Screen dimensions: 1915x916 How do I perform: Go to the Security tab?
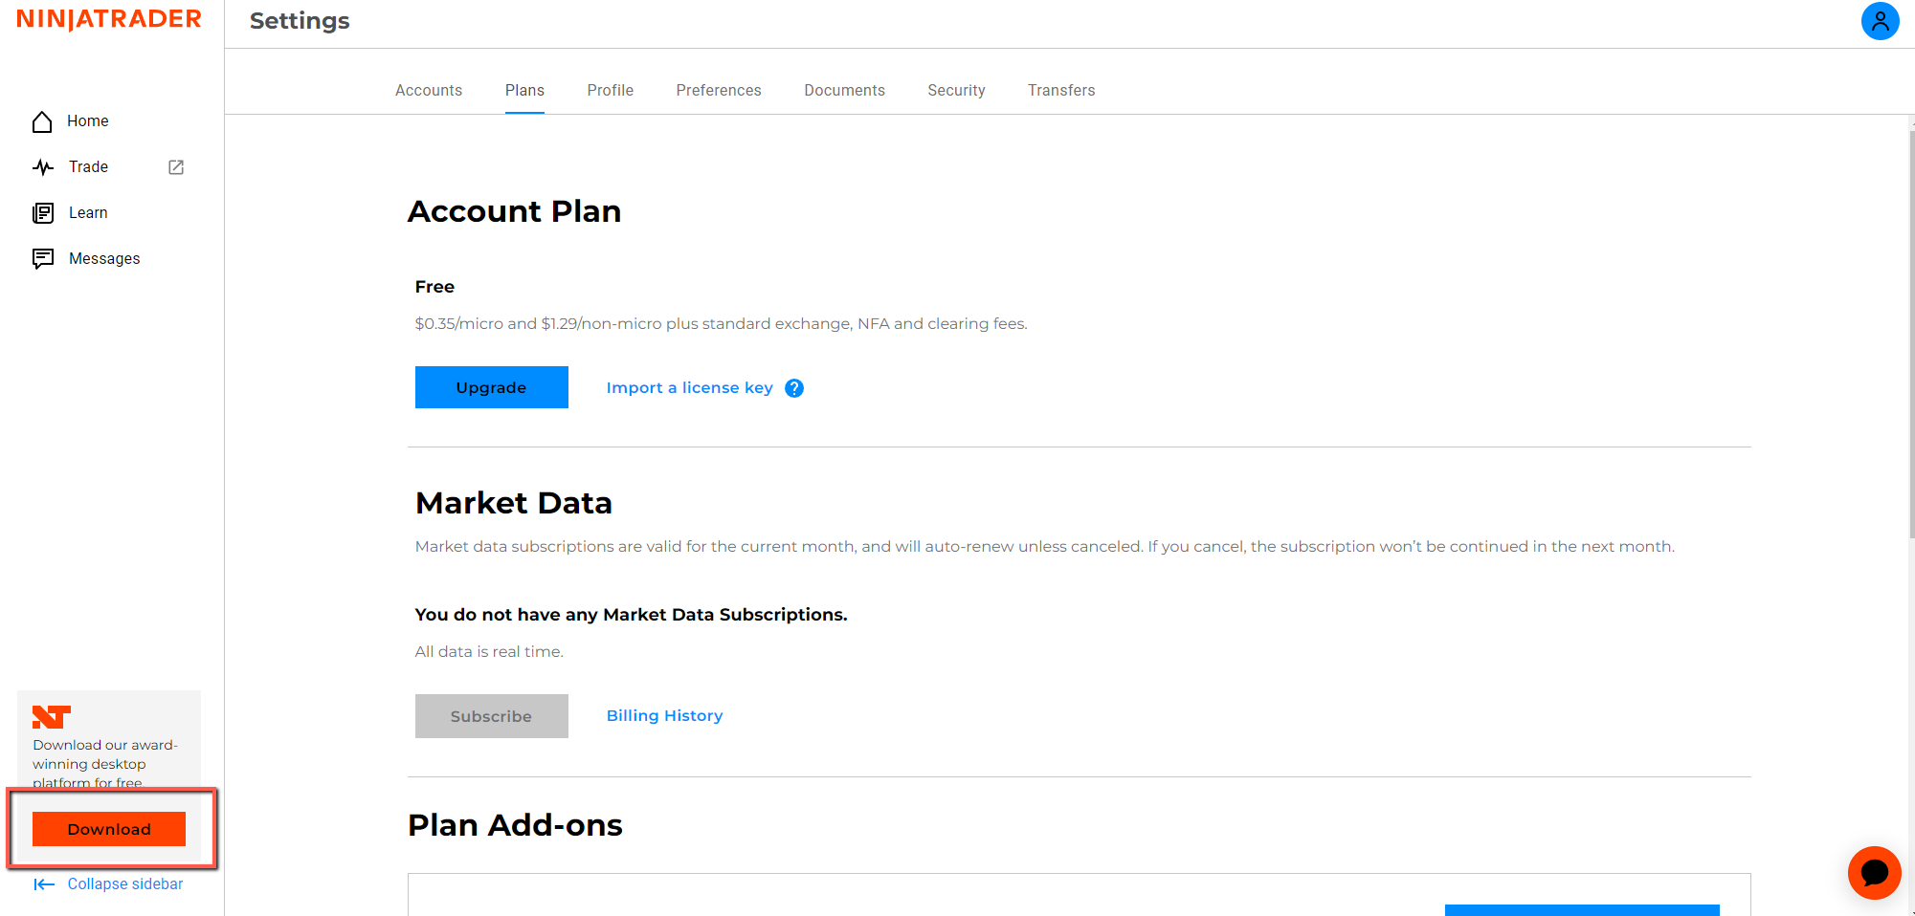pos(956,90)
